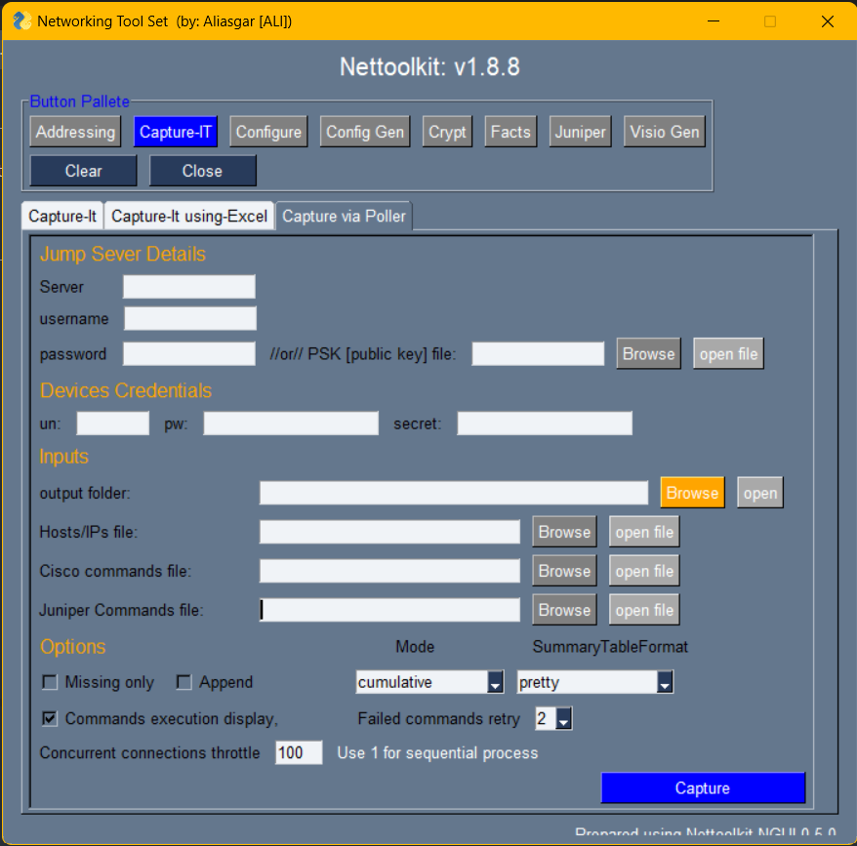The height and width of the screenshot is (846, 857).
Task: Open the Juniper Commands file
Action: pos(644,609)
